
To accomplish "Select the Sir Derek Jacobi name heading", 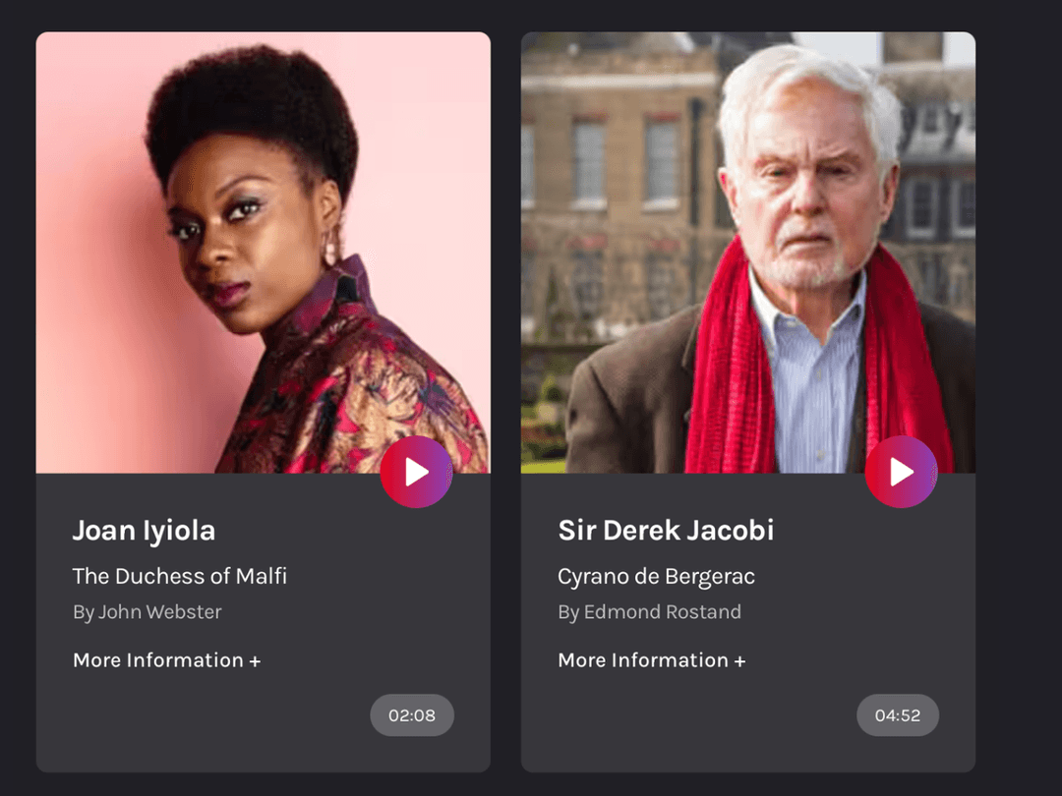I will 666,530.
